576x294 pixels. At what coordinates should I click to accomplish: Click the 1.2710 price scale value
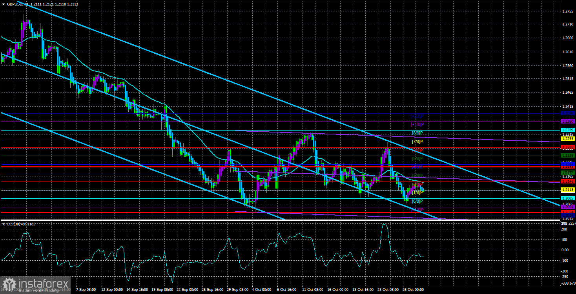pos(568,24)
